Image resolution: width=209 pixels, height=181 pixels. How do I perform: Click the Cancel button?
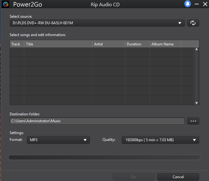tap(178, 177)
